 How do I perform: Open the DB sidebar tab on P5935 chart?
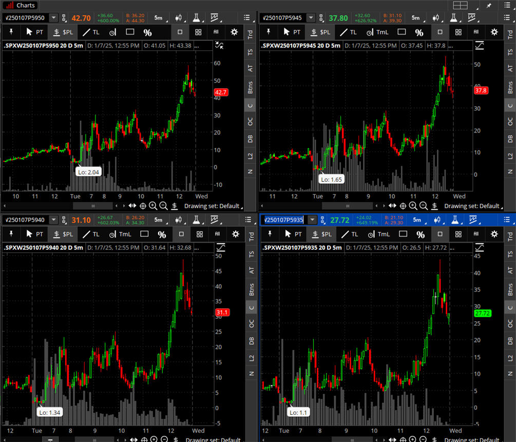pyautogui.click(x=510, y=341)
